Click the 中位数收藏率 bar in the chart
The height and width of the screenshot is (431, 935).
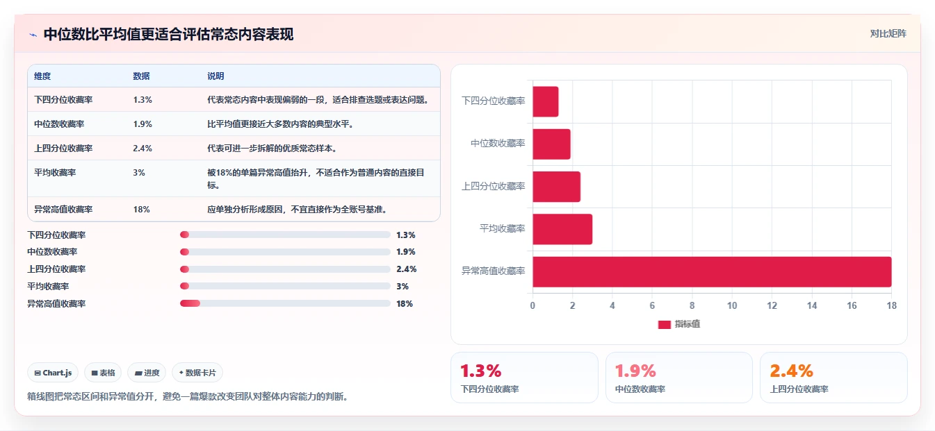[x=552, y=144]
